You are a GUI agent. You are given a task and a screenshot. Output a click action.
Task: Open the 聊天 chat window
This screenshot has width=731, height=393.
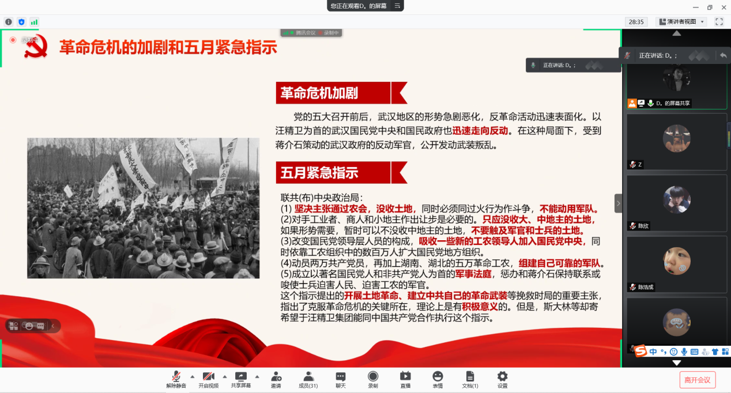[341, 379]
